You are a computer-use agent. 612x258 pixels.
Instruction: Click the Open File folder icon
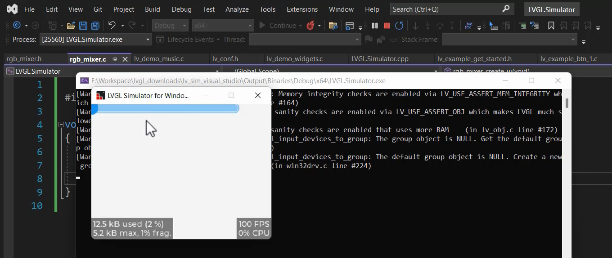pyautogui.click(x=71, y=26)
